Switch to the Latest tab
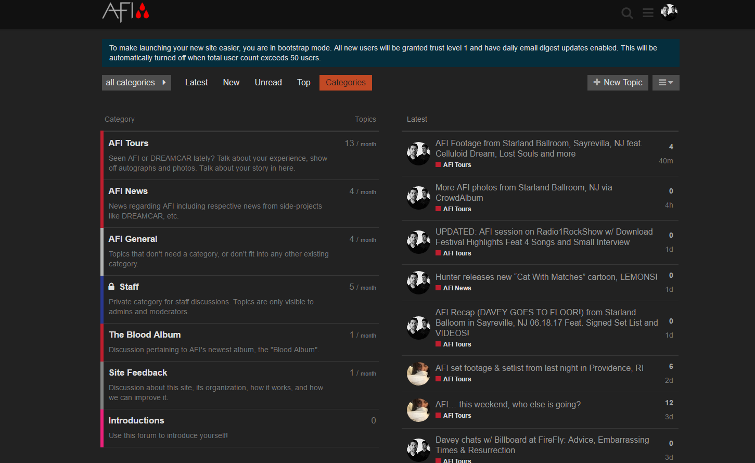Screen dimensions: 755x463 [x=197, y=83]
